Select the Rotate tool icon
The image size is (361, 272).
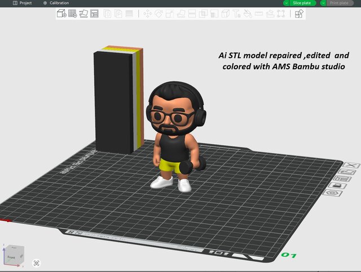(x=159, y=14)
